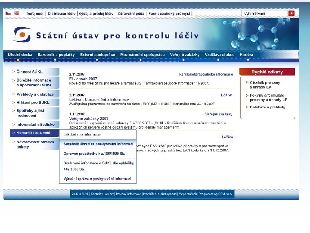Choose Výroční zpráva o poskytování informací
Screen dimensions: 310x233
click(97, 179)
